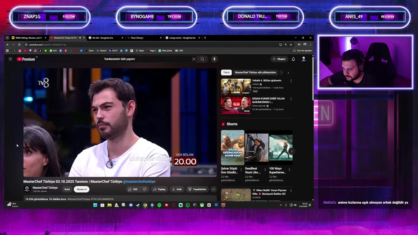418x235 pixels.
Task: Open the Instagram bookmark
Action: 20,51
